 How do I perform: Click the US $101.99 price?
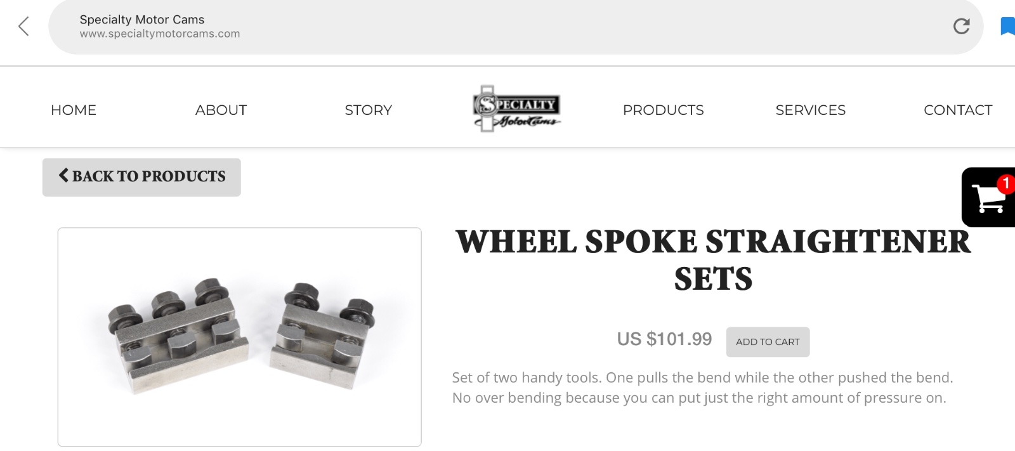click(x=664, y=339)
